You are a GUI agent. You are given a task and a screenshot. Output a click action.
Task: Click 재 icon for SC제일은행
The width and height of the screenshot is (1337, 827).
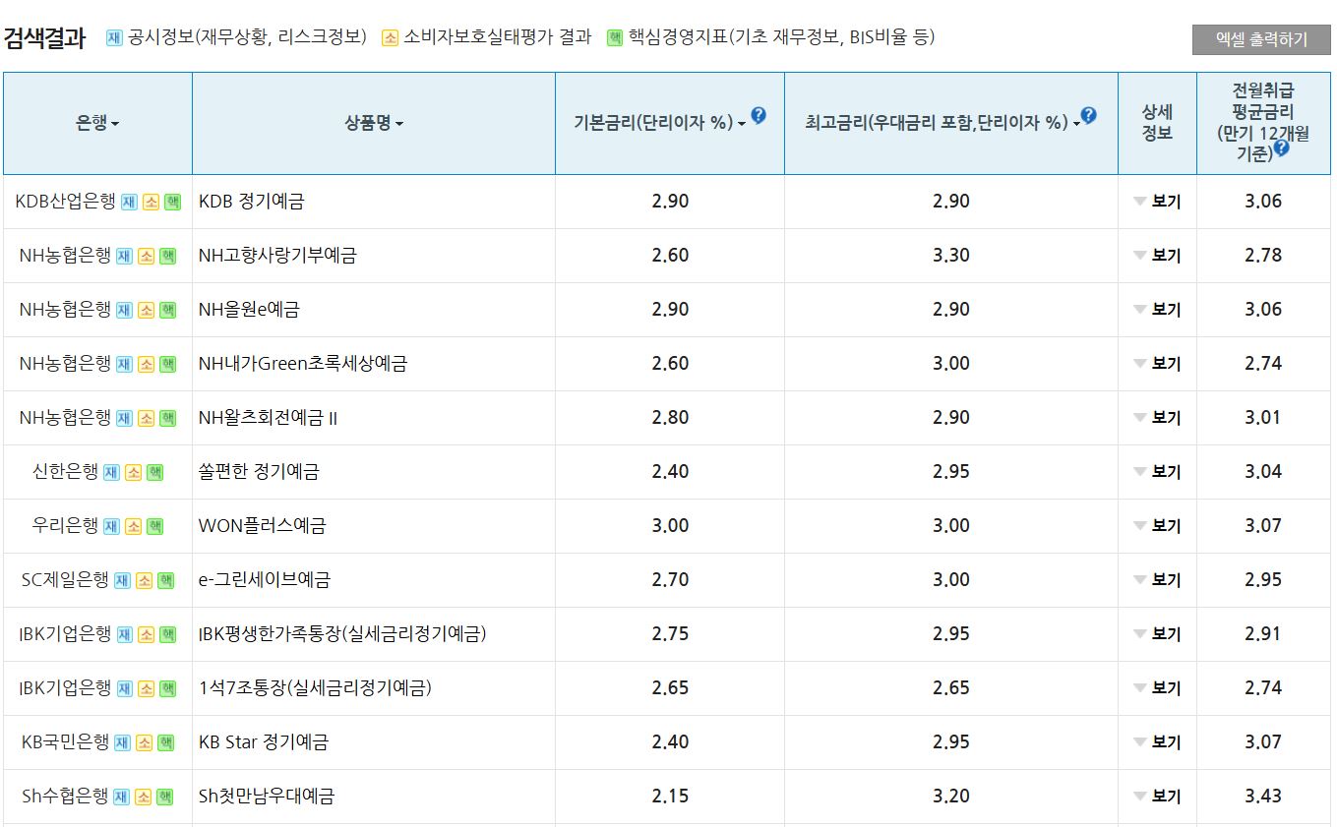[x=122, y=580]
